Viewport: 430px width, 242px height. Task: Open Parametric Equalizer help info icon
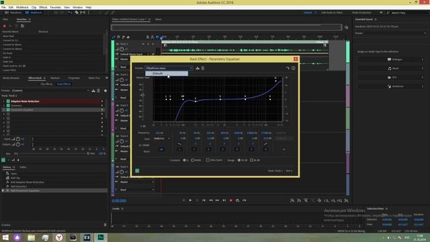[x=294, y=68]
